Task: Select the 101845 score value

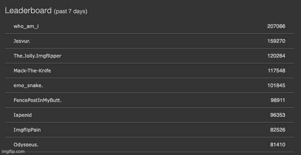Action: click(x=276, y=86)
